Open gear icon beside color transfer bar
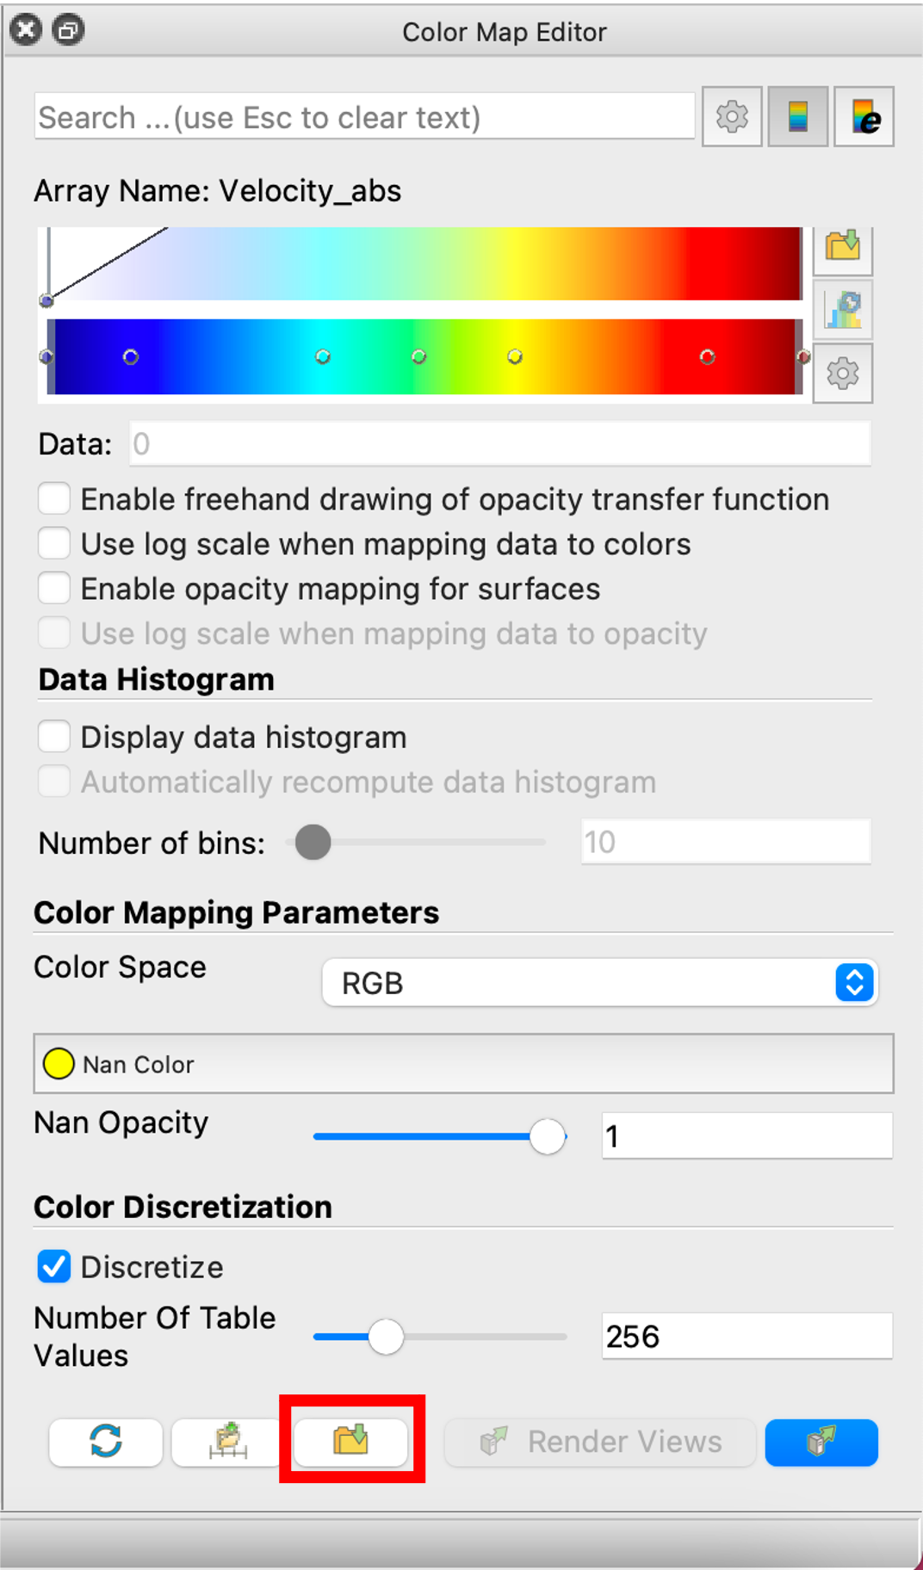Viewport: 923px width, 1570px height. (x=843, y=374)
